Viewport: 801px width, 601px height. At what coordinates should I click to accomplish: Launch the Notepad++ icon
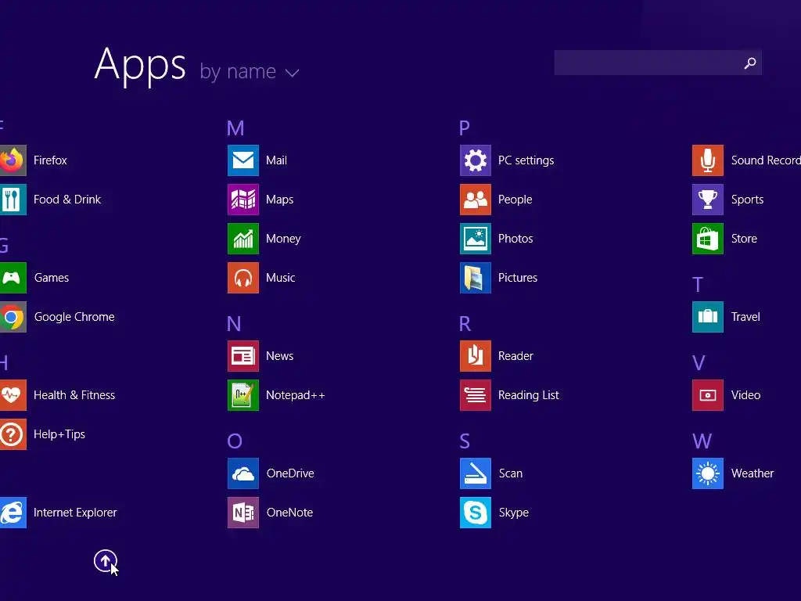[243, 395]
